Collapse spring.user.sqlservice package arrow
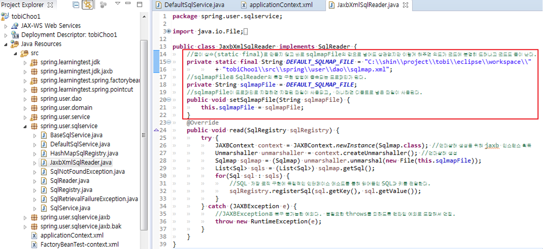 tap(25, 127)
